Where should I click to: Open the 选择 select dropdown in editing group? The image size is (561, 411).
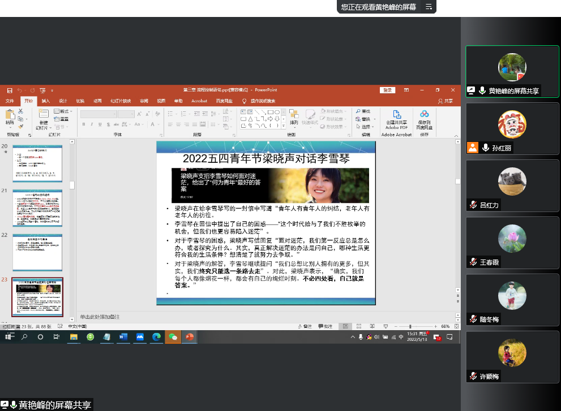pos(365,127)
